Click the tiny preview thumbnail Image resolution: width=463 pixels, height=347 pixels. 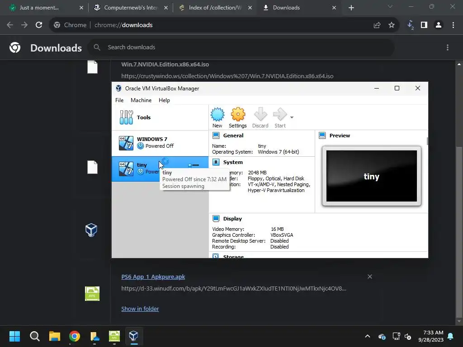(x=372, y=176)
